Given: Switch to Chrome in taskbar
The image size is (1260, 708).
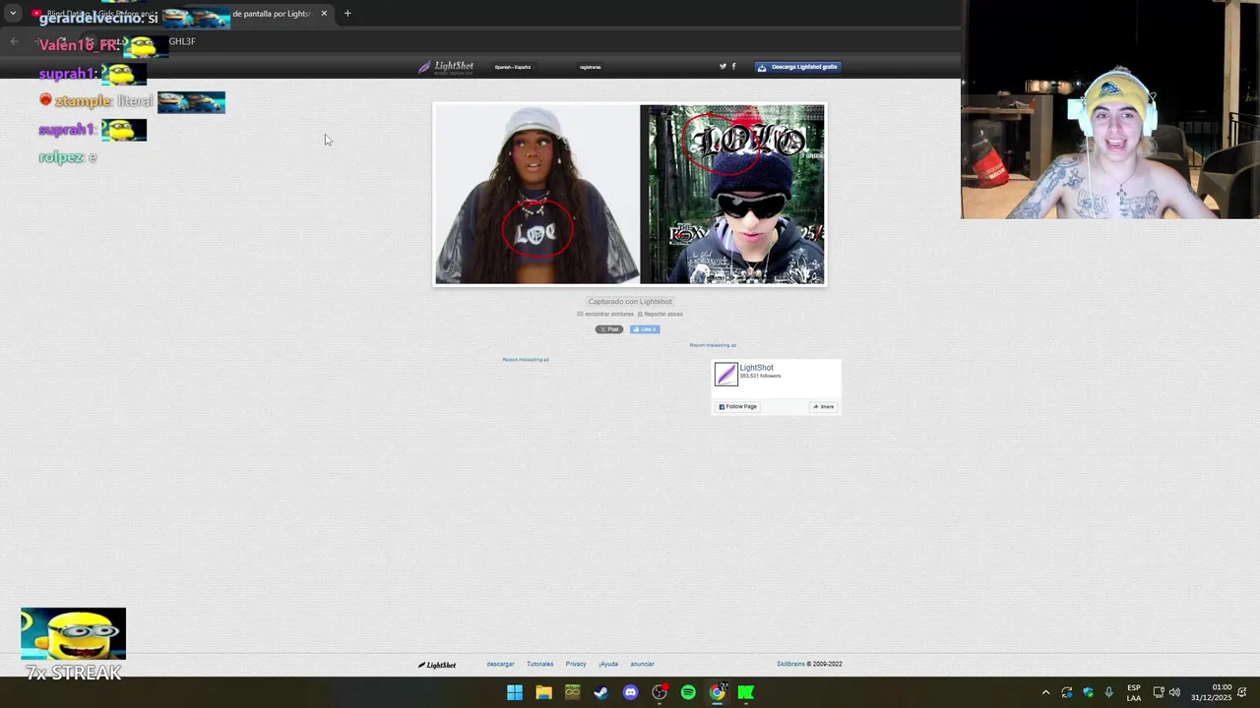Looking at the screenshot, I should click(x=718, y=692).
